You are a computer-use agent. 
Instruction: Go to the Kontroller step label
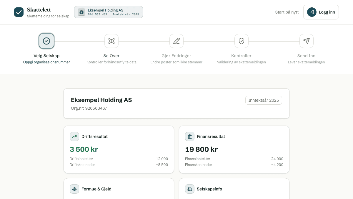(242, 56)
